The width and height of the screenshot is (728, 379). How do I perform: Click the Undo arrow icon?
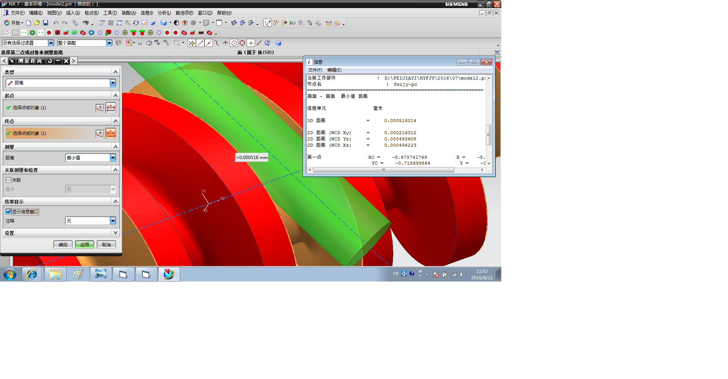(56, 23)
